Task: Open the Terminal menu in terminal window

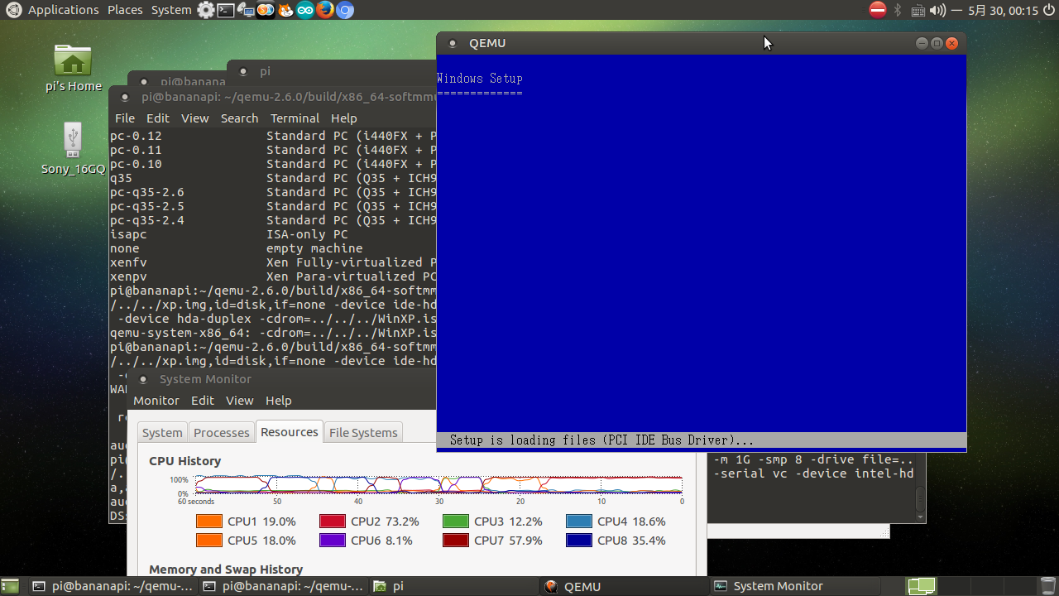Action: [295, 118]
